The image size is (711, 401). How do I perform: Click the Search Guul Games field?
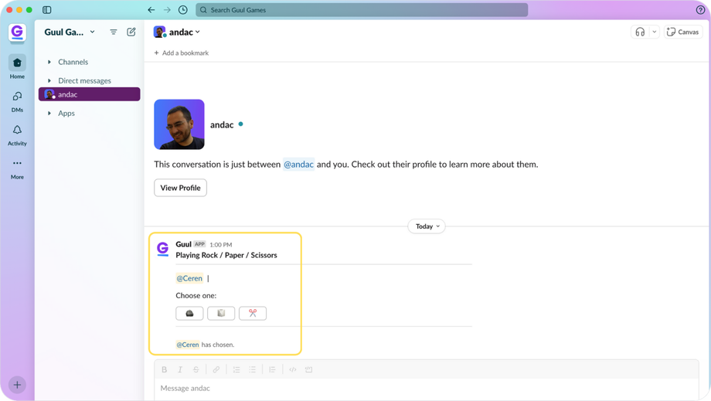(x=362, y=10)
